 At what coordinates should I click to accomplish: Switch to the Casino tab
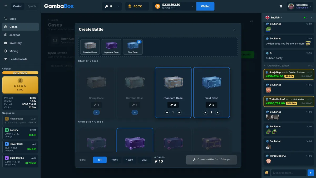click(18, 6)
